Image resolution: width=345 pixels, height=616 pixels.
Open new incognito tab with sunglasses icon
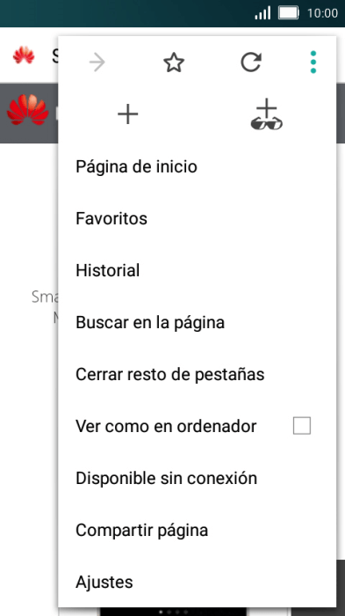267,114
